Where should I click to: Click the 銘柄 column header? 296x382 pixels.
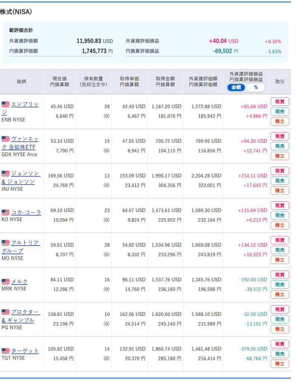pos(21,82)
